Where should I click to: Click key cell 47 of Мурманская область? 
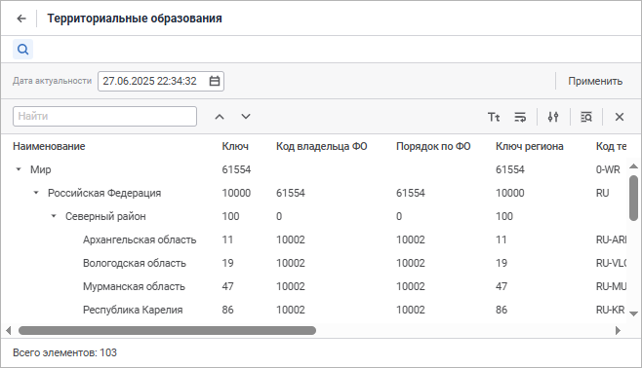pyautogui.click(x=227, y=286)
